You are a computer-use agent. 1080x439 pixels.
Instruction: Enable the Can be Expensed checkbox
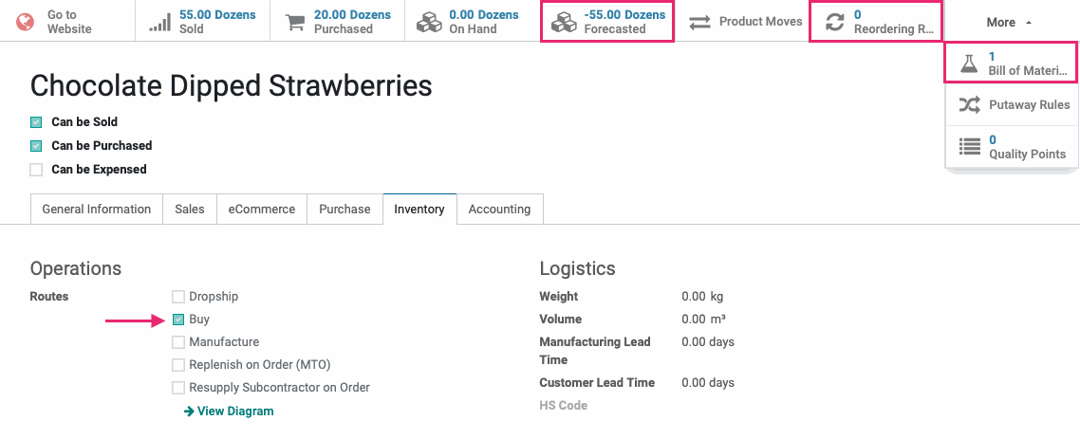click(36, 170)
